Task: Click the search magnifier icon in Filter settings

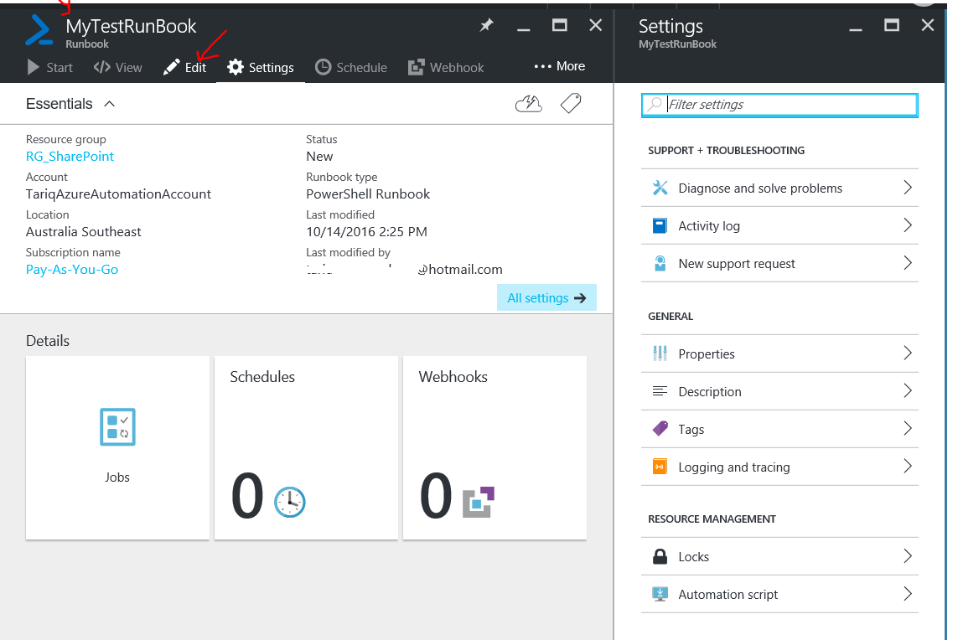Action: click(x=655, y=104)
